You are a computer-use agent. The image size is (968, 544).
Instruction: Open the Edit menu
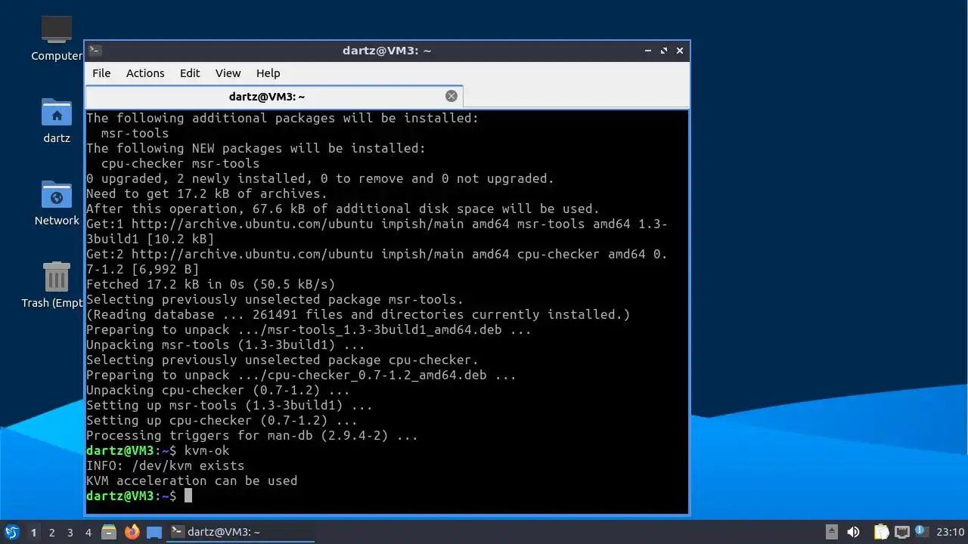click(190, 73)
